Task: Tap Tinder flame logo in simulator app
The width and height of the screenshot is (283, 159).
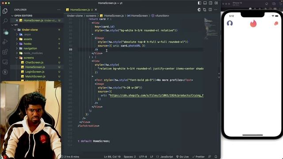Action: tap(253, 23)
